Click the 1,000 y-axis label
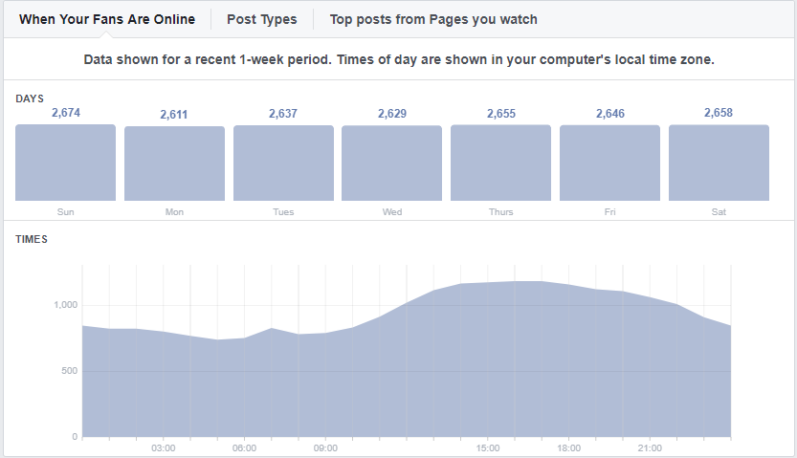 [66, 305]
